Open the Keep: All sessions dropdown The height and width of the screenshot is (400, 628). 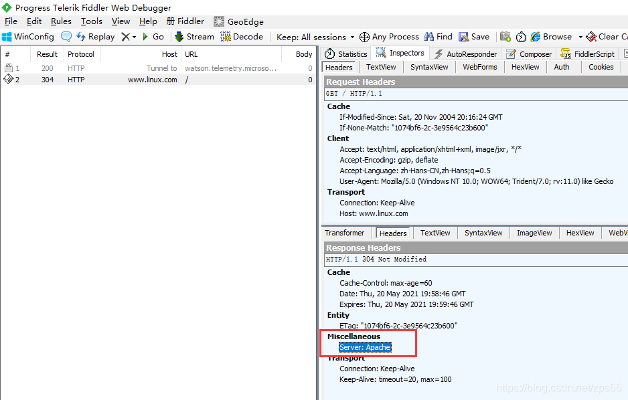[315, 37]
